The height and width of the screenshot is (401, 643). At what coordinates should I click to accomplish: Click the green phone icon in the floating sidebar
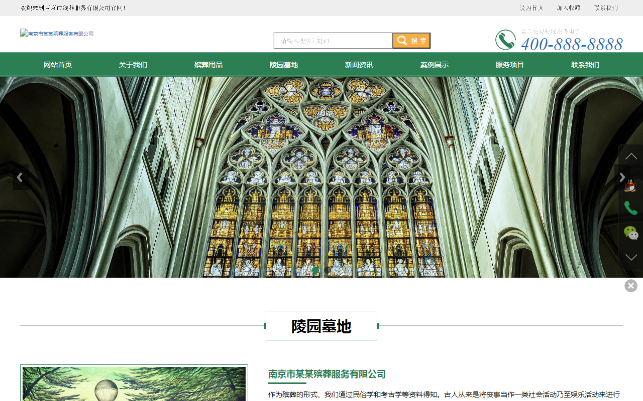(x=630, y=208)
